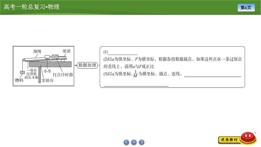Viewport: 261px width, 147px height.
Task: Click the 数据处理 rounded box
Action: click(x=87, y=65)
